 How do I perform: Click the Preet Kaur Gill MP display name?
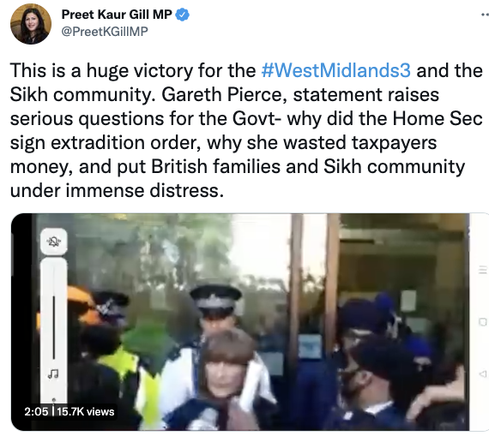(x=117, y=15)
